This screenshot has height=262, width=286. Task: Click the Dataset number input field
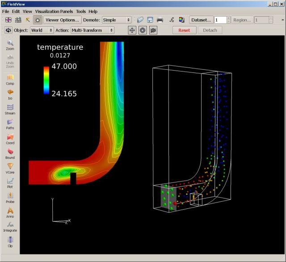coord(220,20)
